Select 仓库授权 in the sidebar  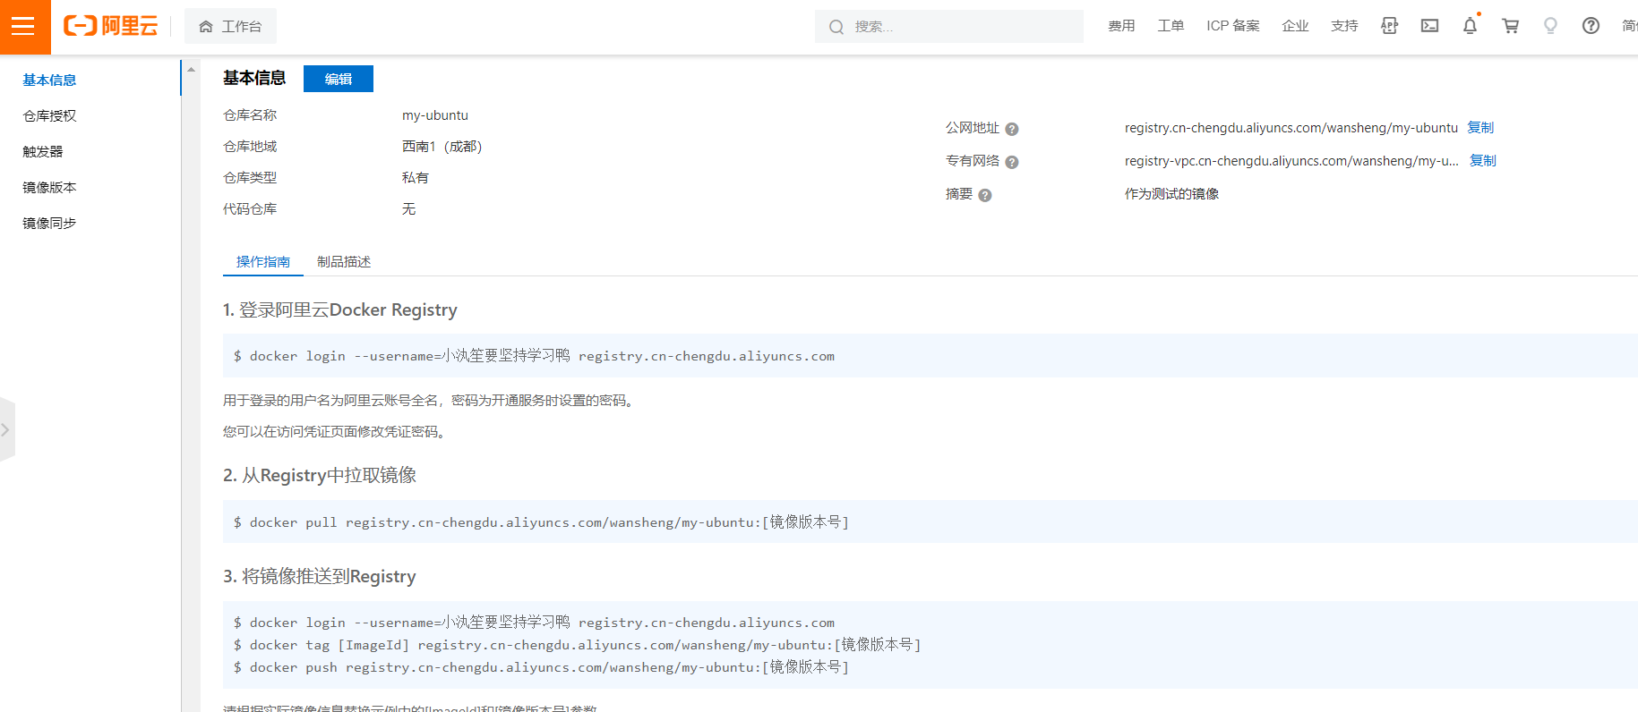click(x=49, y=115)
